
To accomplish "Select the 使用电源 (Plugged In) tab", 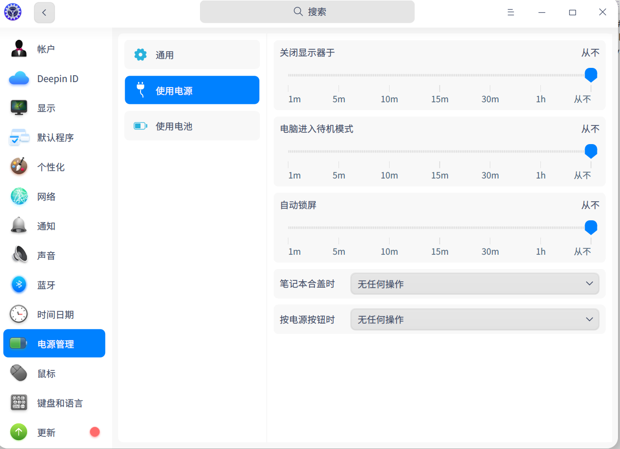I will click(x=192, y=91).
